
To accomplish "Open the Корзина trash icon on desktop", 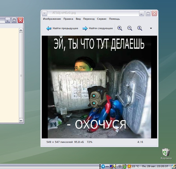I will [166, 153].
